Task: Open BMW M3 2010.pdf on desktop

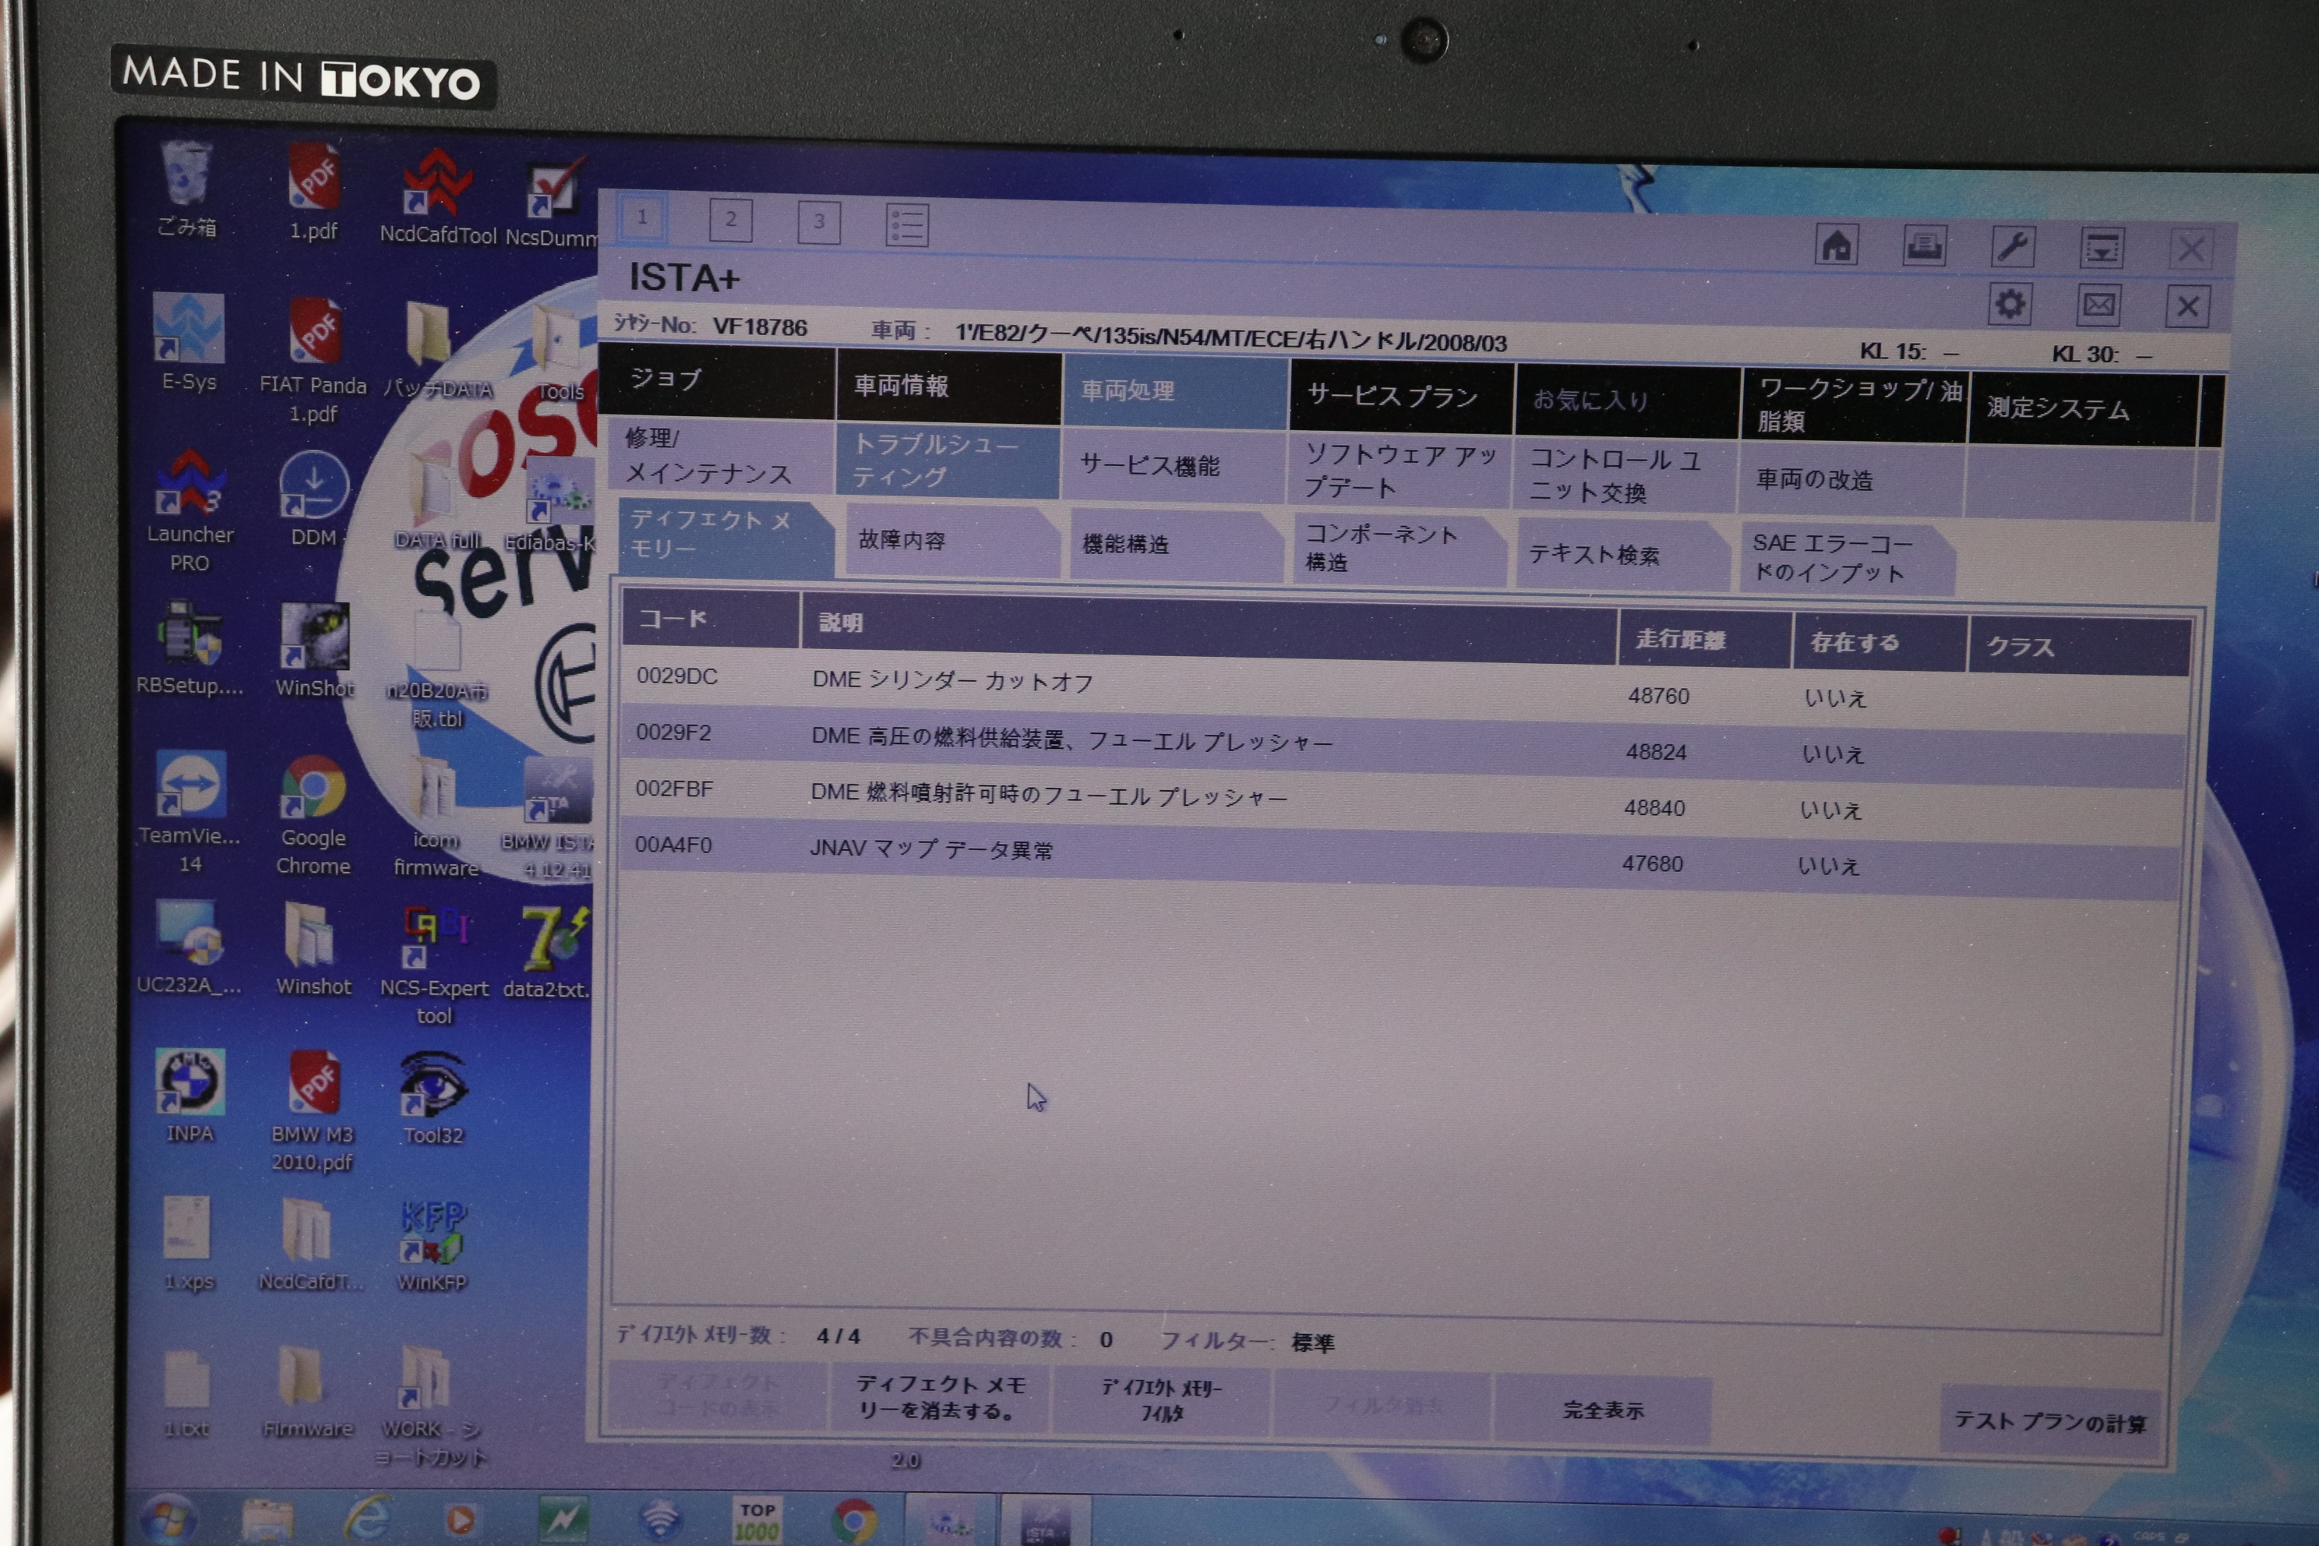Action: (312, 1112)
